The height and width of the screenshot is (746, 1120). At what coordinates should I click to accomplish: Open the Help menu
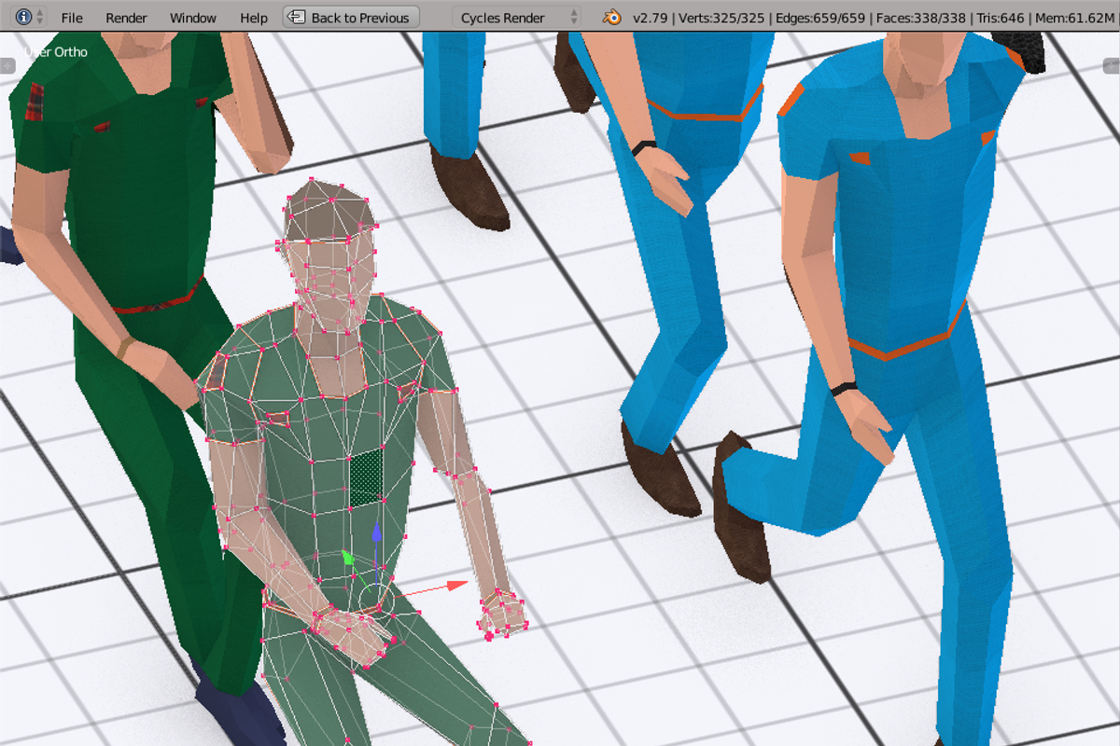254,18
